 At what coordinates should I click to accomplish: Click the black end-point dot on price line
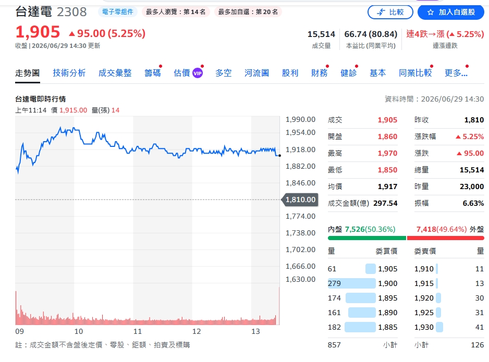pos(279,155)
